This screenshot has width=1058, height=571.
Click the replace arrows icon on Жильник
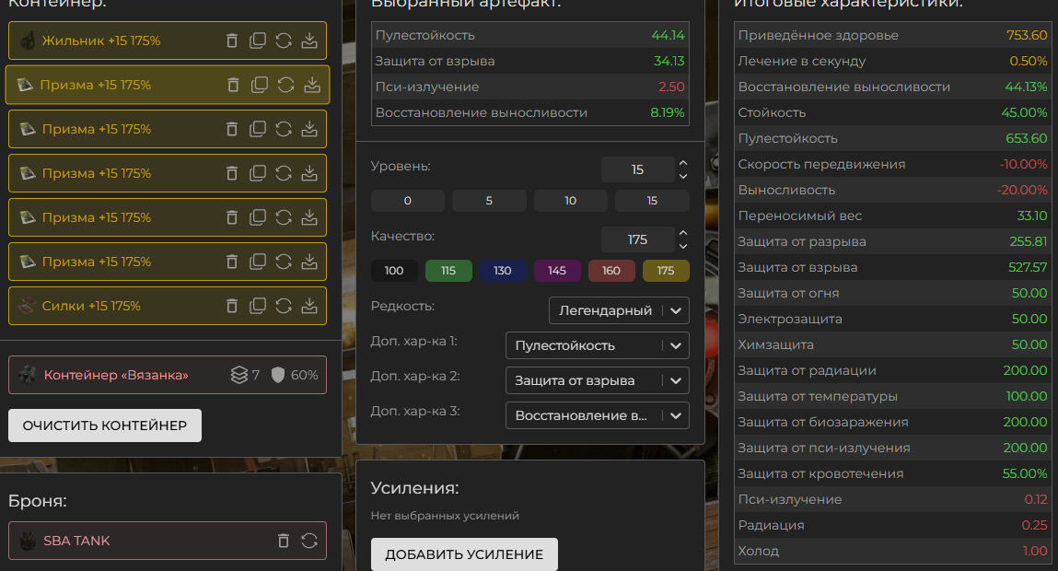[285, 41]
